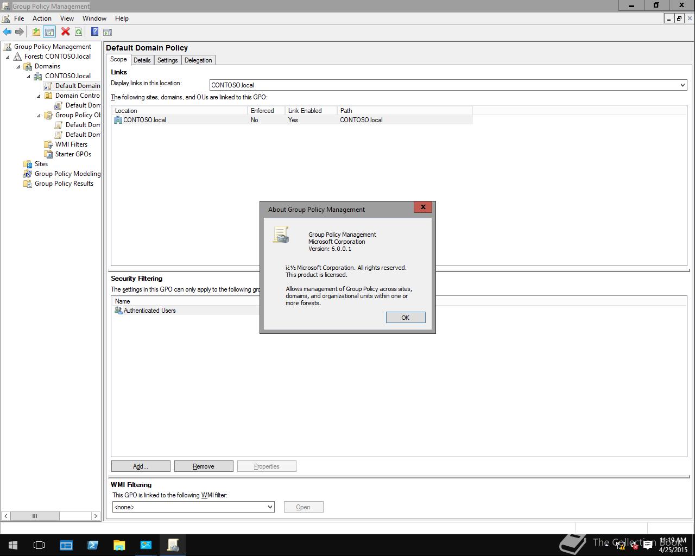Switch to the Details tab

pyautogui.click(x=142, y=60)
